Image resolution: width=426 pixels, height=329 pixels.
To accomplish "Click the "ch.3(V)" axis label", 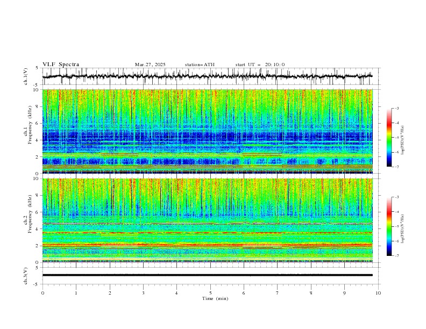I will point(26,276).
